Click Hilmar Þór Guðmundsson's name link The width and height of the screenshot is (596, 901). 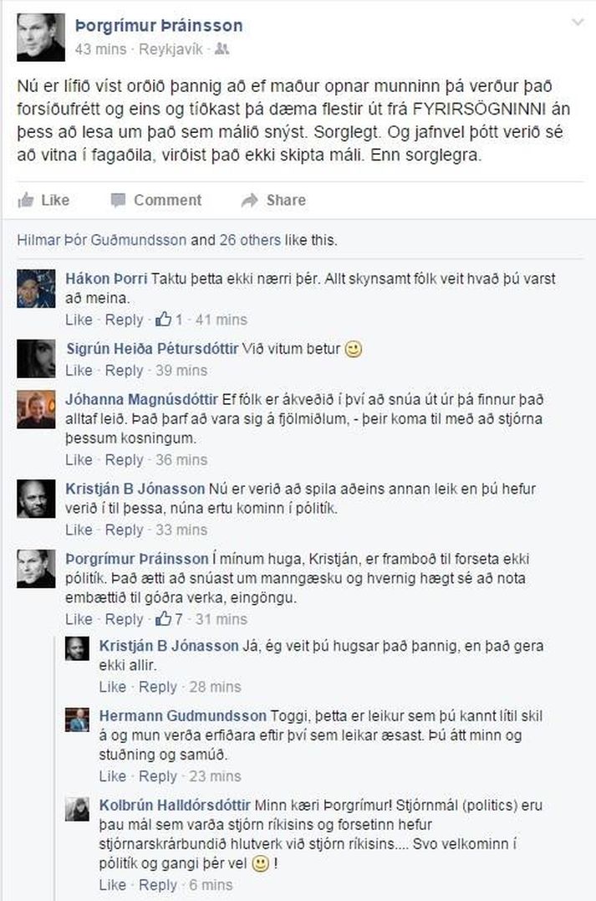click(x=102, y=239)
